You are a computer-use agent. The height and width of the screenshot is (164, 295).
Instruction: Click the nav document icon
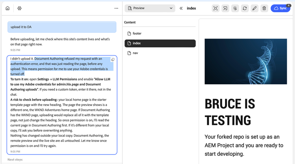point(129,53)
